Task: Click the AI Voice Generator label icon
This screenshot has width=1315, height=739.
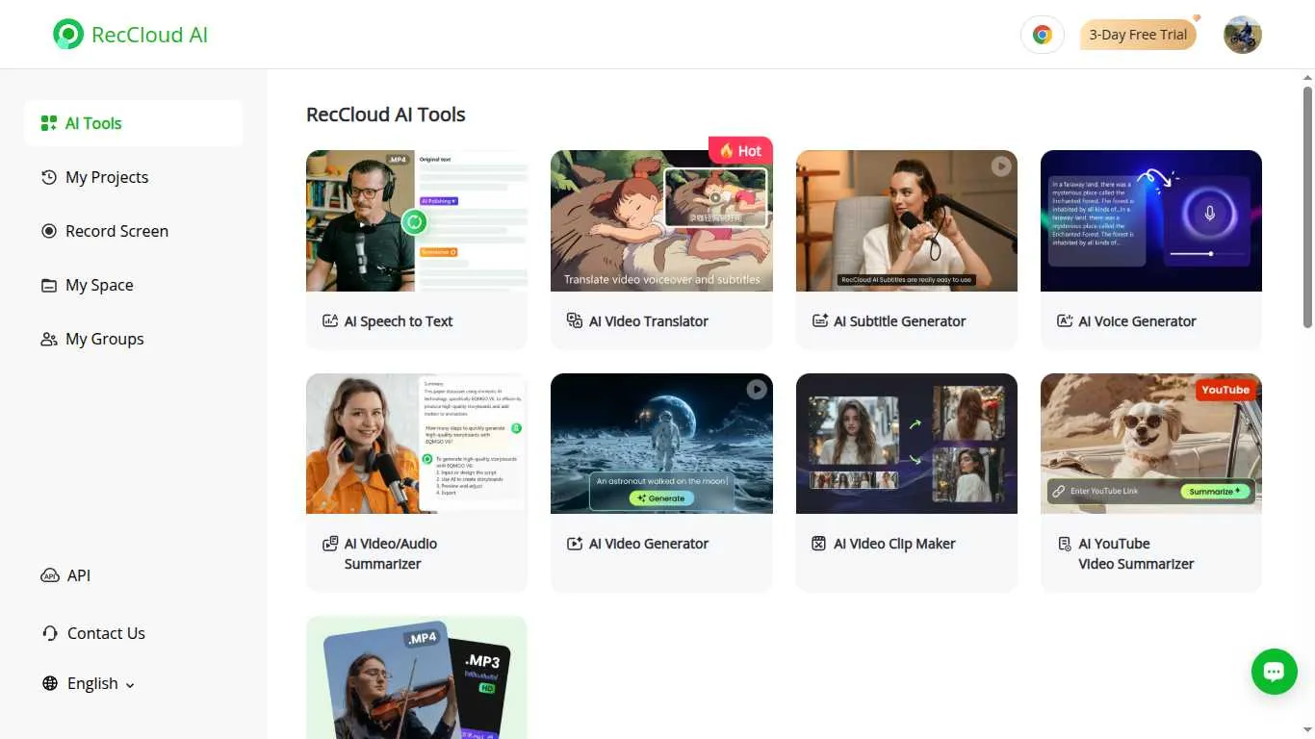Action: tap(1065, 321)
